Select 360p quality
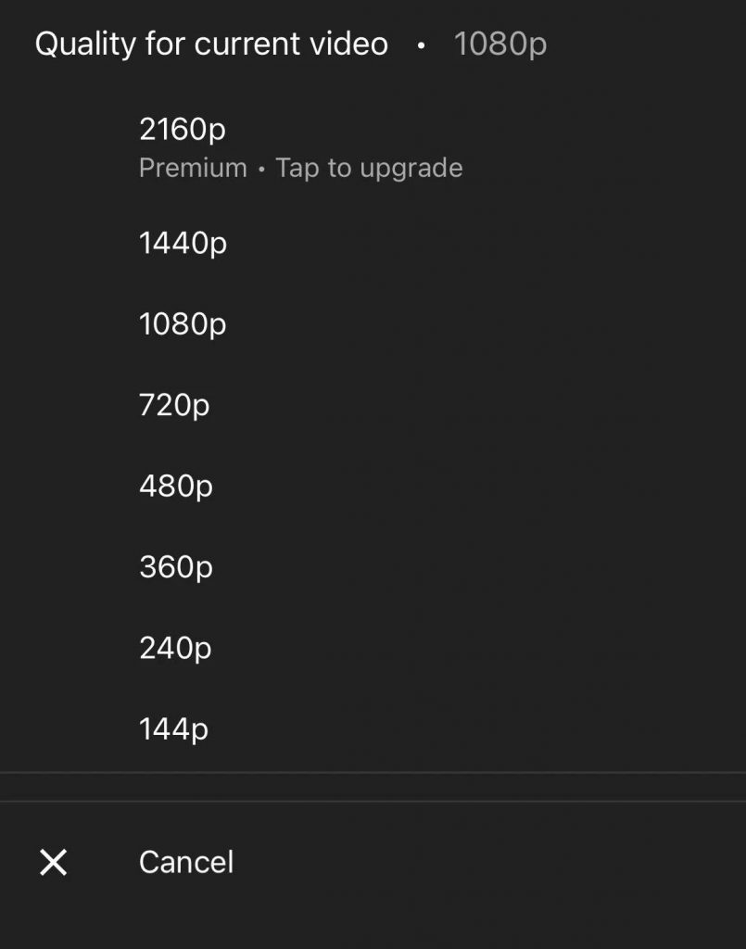 coord(175,566)
